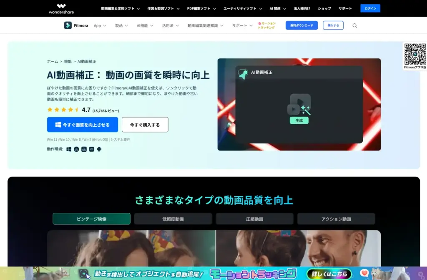The image size is (427, 280).
Task: Click the Wondershare logo
Action: click(x=61, y=8)
